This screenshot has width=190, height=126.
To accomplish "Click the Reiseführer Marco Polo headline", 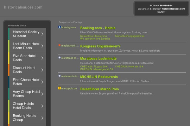I will point(99,89).
